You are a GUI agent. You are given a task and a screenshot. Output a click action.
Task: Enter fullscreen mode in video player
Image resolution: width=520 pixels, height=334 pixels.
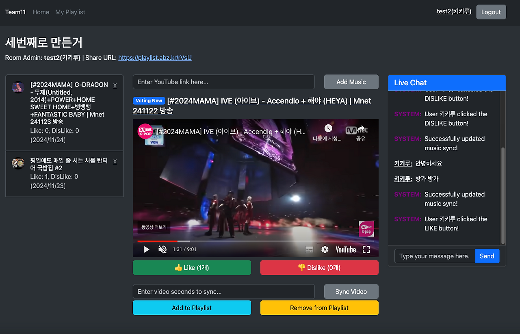[366, 249]
